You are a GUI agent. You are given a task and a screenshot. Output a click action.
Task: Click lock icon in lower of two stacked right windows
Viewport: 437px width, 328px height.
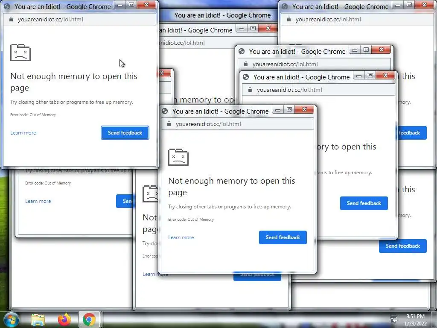[250, 90]
